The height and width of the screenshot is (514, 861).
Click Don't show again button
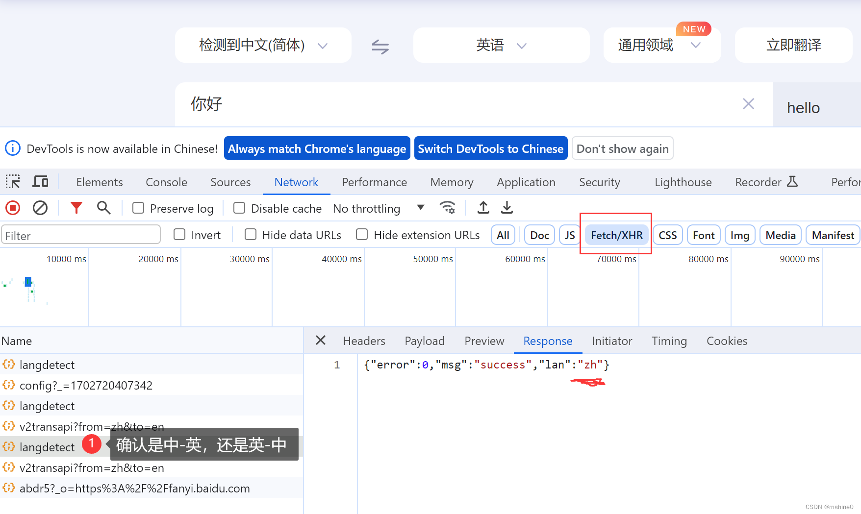622,148
